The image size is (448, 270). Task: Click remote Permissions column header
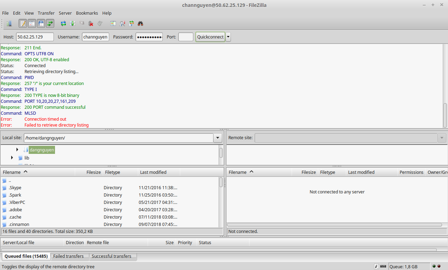coord(412,172)
